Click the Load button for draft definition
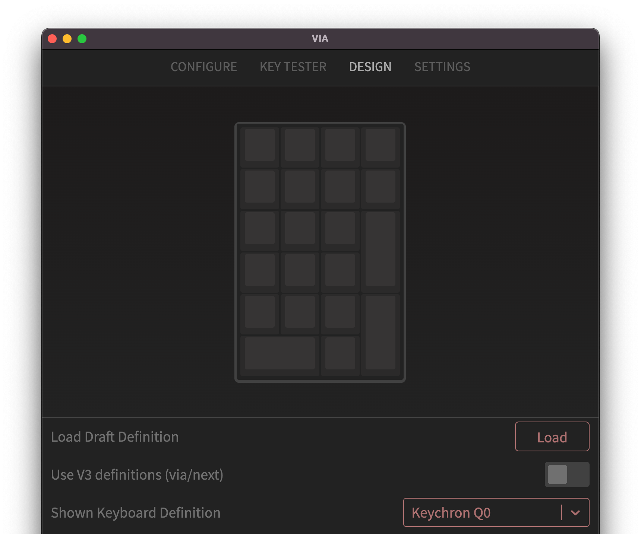 (x=552, y=436)
